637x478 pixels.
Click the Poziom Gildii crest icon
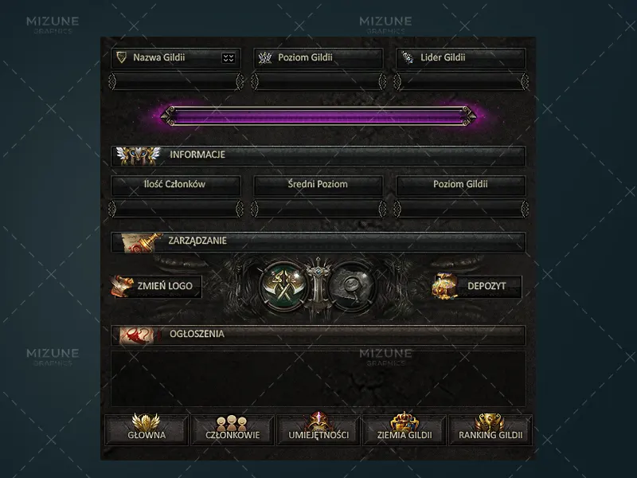tap(265, 57)
